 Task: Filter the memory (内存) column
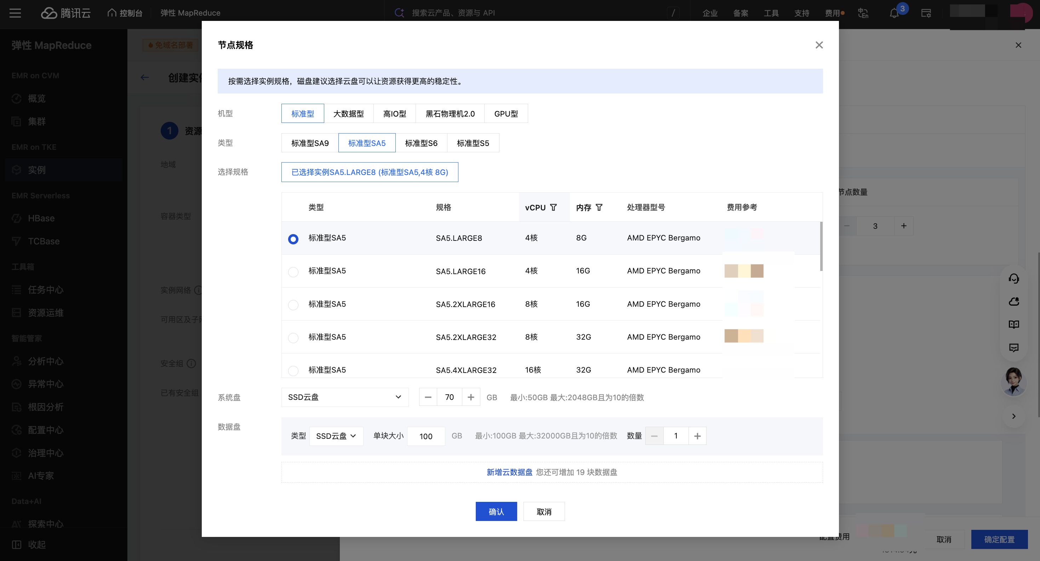click(x=599, y=207)
